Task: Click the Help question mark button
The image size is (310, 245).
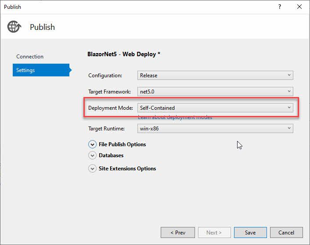Action: click(280, 7)
